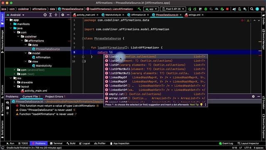The image size is (266, 150).
Task: Click the Sync Project with Gradle Files icon
Action: pos(234,9)
